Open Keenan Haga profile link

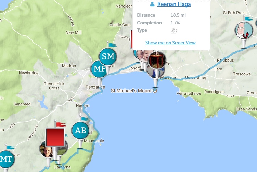coord(174,4)
